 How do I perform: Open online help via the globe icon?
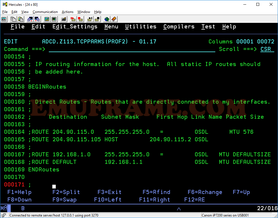pos(106,19)
